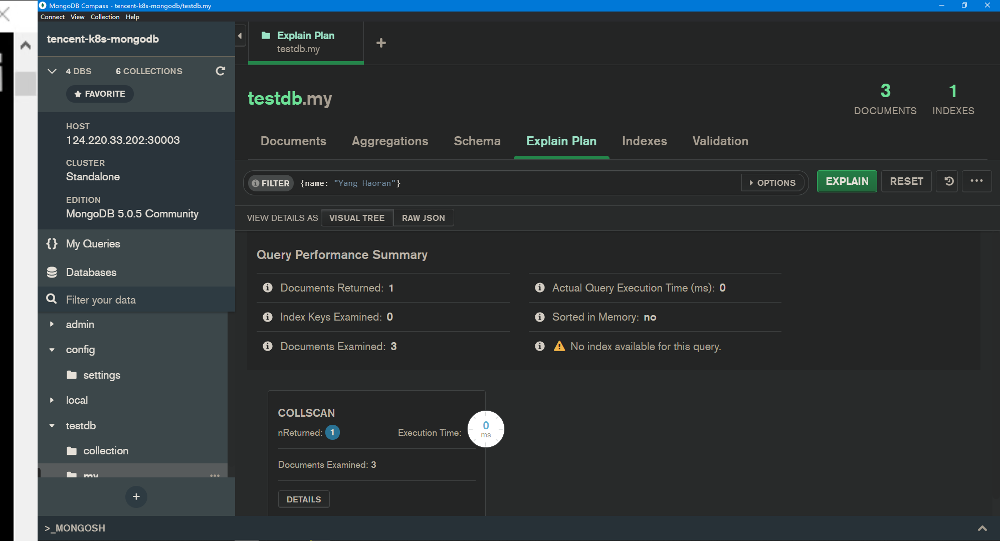Switch view to Raw JSON
Image resolution: width=1000 pixels, height=541 pixels.
pyautogui.click(x=423, y=218)
